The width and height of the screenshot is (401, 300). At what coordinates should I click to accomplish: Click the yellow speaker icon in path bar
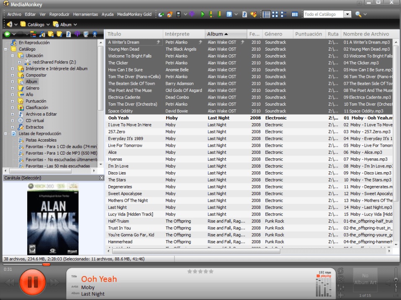(10, 24)
